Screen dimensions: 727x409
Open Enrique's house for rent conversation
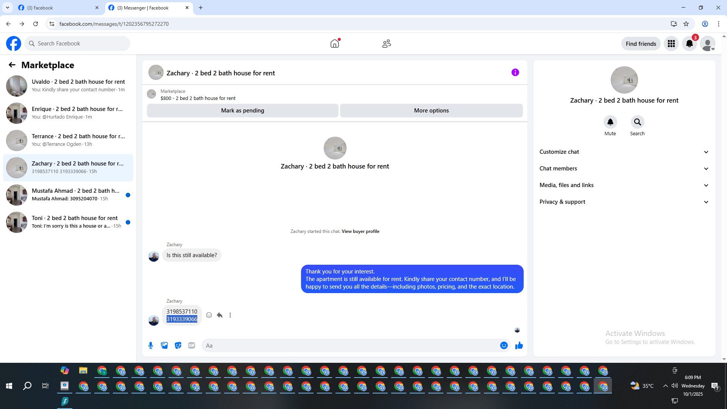coord(68,113)
